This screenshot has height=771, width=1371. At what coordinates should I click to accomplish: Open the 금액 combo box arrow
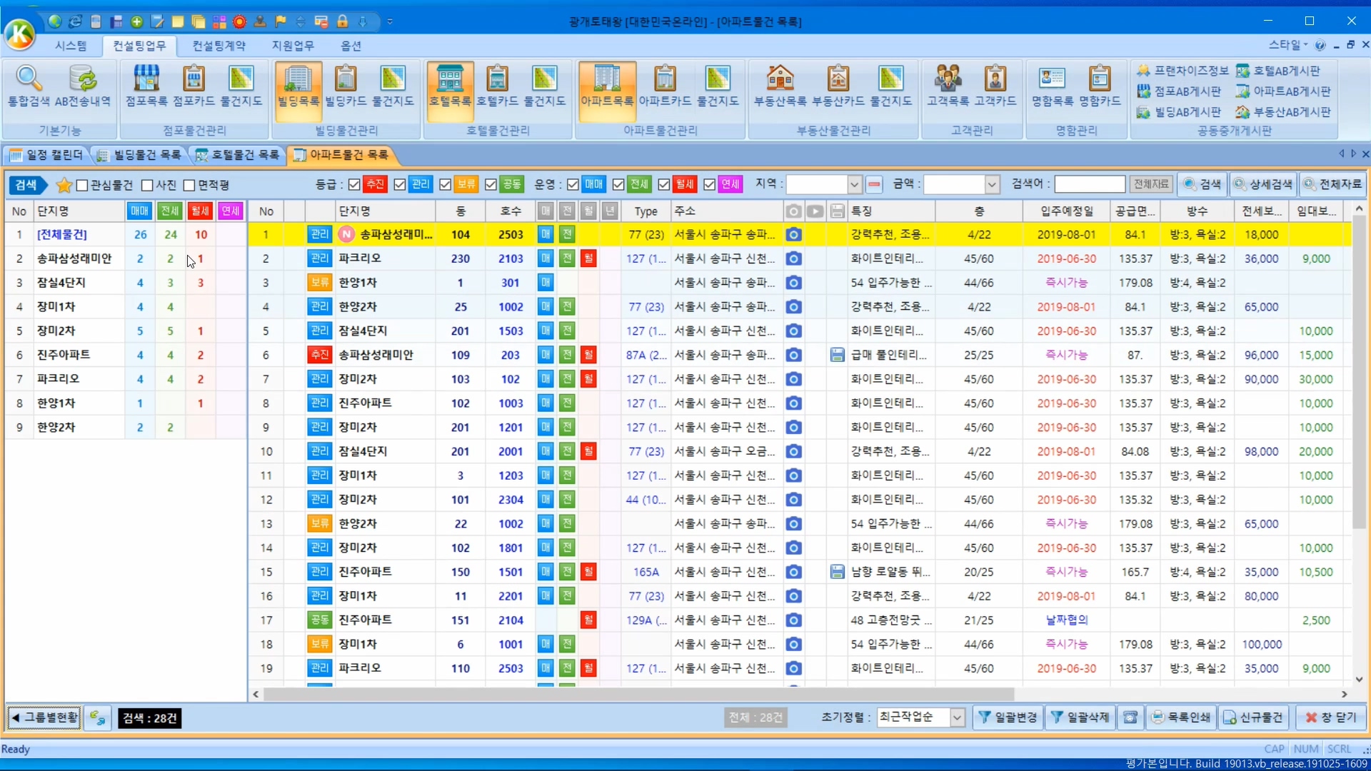(992, 185)
